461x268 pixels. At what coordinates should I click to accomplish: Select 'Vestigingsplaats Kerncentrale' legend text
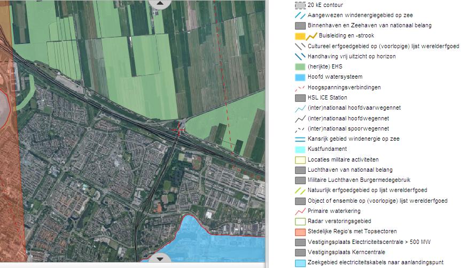click(346, 252)
